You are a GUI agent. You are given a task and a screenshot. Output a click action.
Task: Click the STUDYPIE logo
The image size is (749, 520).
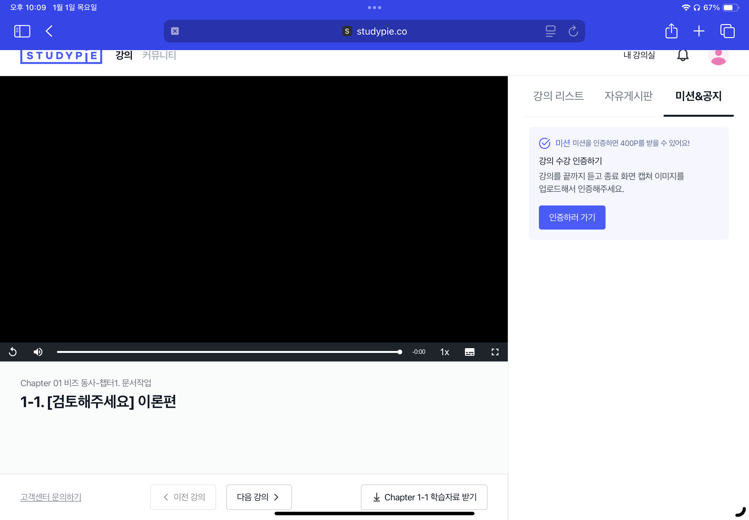tap(61, 56)
